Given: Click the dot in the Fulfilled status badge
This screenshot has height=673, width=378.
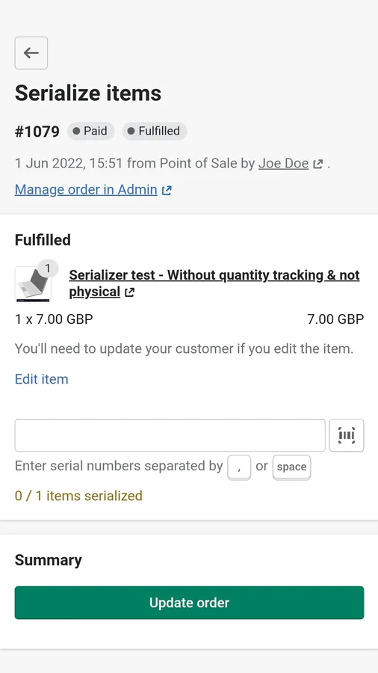Looking at the screenshot, I should (x=131, y=132).
